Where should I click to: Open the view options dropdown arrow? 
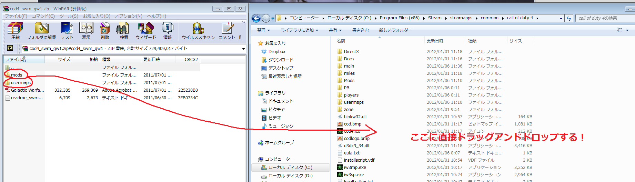point(627,30)
